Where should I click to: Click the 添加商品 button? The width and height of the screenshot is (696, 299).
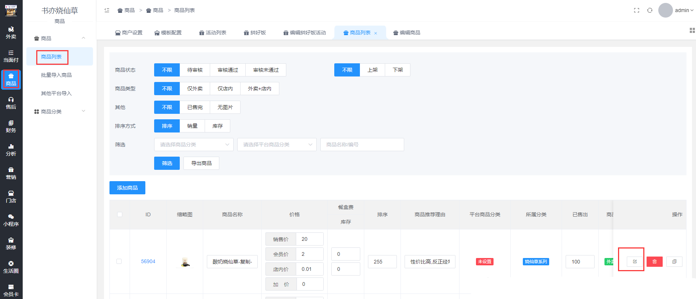click(x=127, y=188)
